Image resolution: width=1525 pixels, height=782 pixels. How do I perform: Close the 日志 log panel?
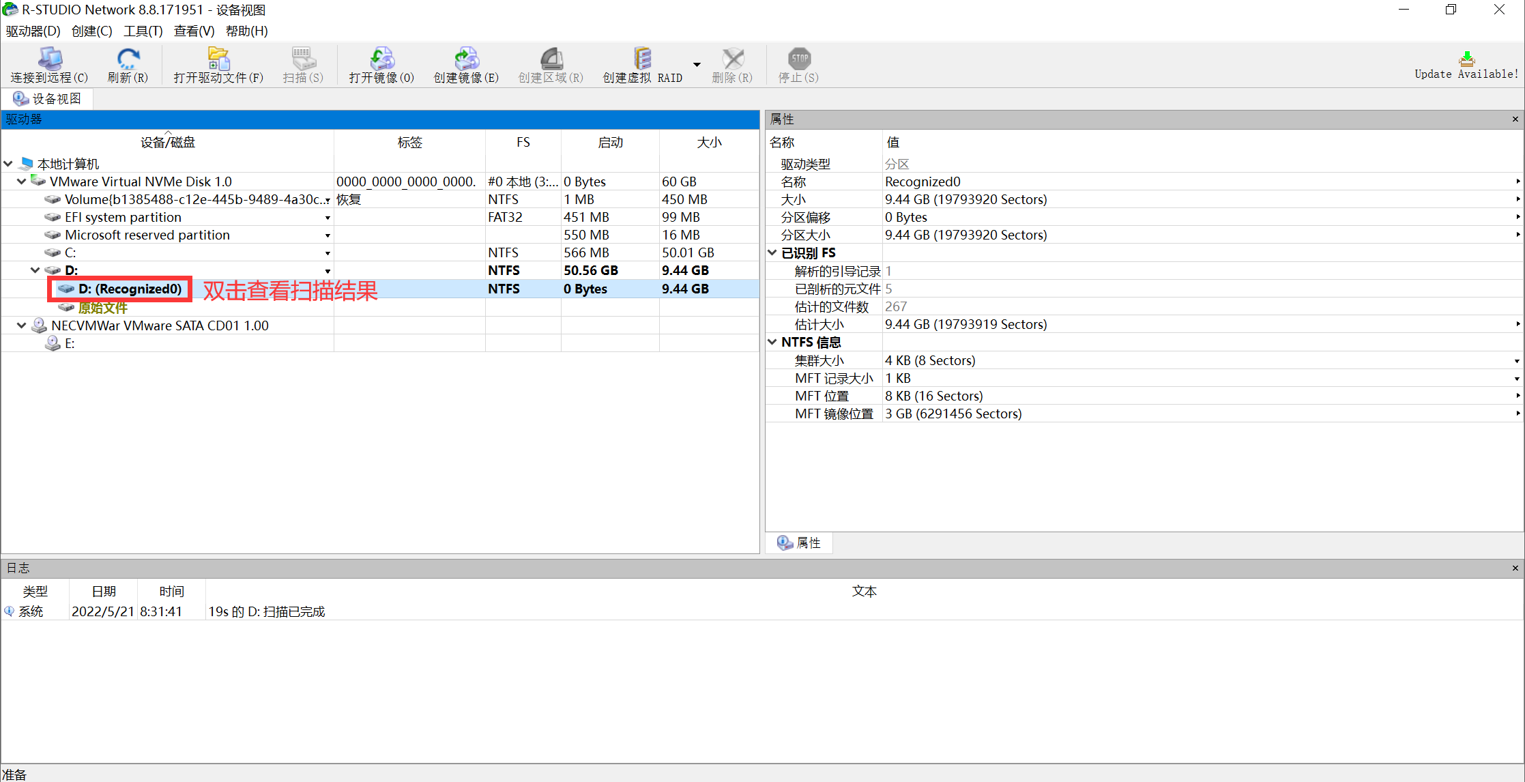pos(1515,568)
